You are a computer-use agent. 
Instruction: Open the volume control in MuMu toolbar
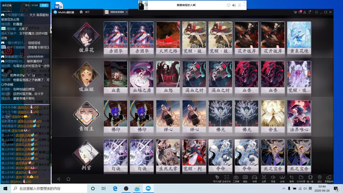pyautogui.click(x=273, y=179)
